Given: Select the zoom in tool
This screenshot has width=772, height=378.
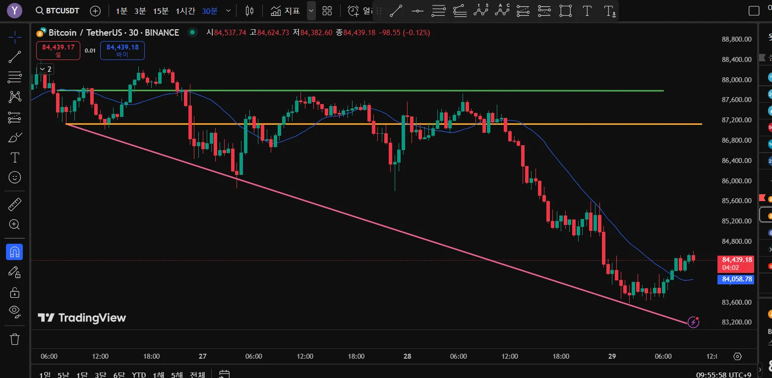Looking at the screenshot, I should click(15, 224).
